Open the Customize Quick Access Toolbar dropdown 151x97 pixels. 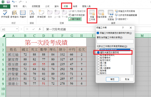click(x=26, y=2)
